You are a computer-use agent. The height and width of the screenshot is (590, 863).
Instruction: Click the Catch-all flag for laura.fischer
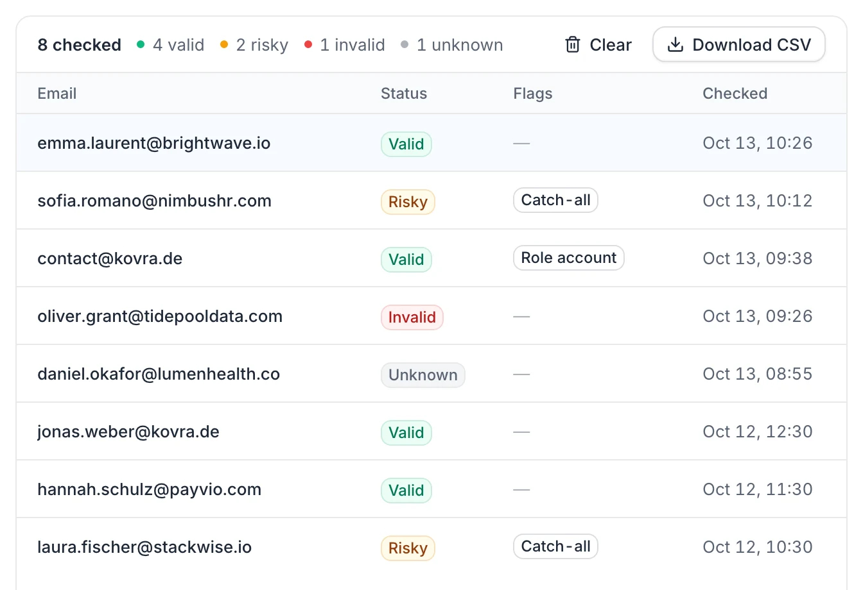point(555,546)
